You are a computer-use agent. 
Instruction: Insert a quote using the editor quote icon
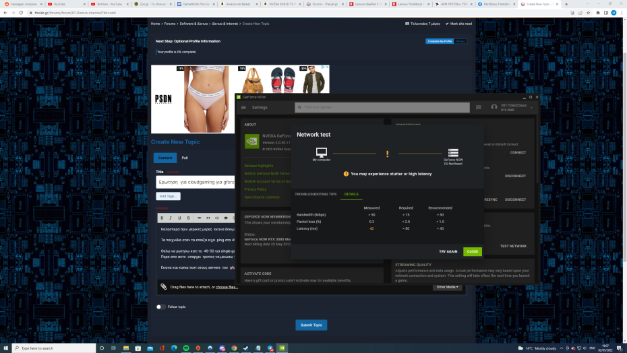point(208,218)
